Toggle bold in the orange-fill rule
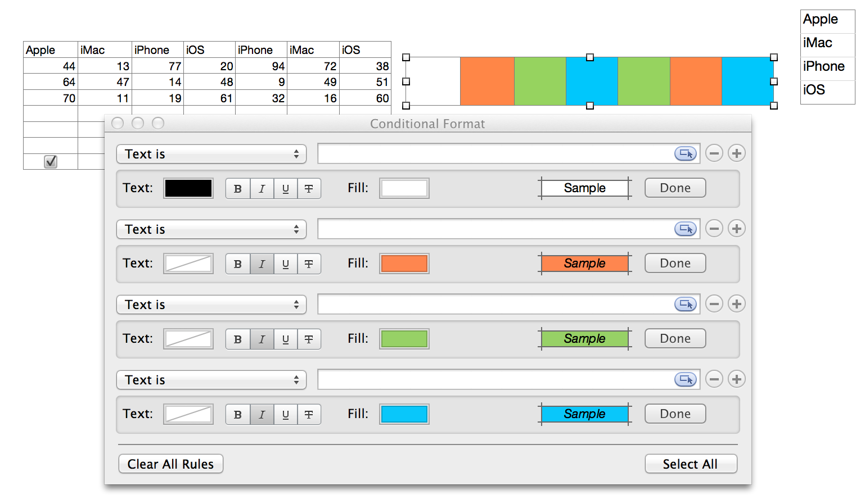This screenshot has height=499, width=865. point(238,264)
